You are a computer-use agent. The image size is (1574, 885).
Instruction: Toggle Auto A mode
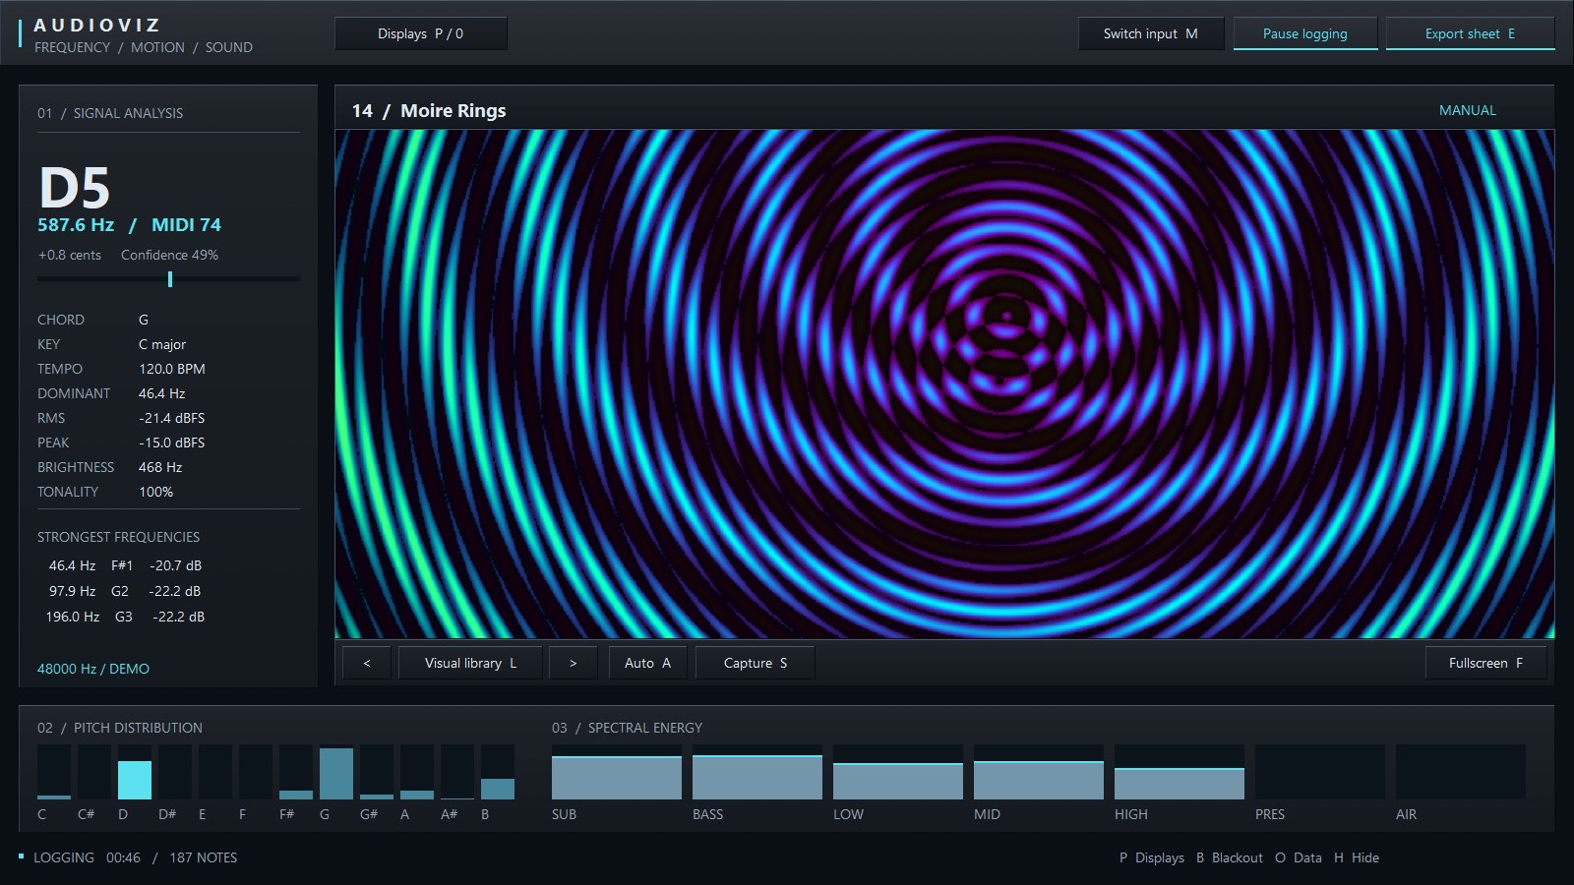tap(647, 663)
